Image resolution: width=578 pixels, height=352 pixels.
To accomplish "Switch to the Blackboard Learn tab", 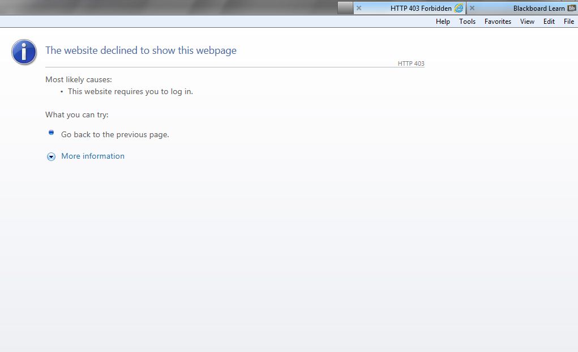I will [x=523, y=8].
